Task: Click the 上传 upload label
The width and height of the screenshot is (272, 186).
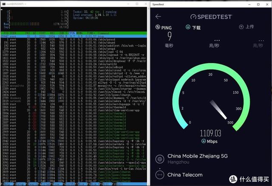Action: coord(250,27)
